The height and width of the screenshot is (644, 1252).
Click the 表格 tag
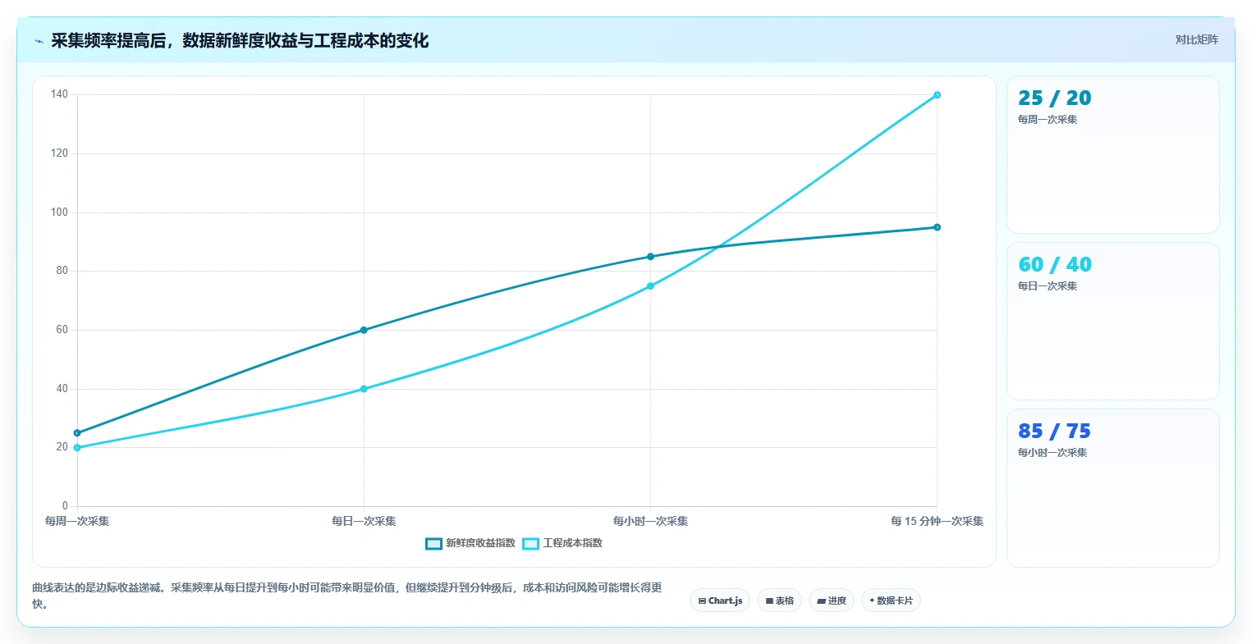pos(780,601)
